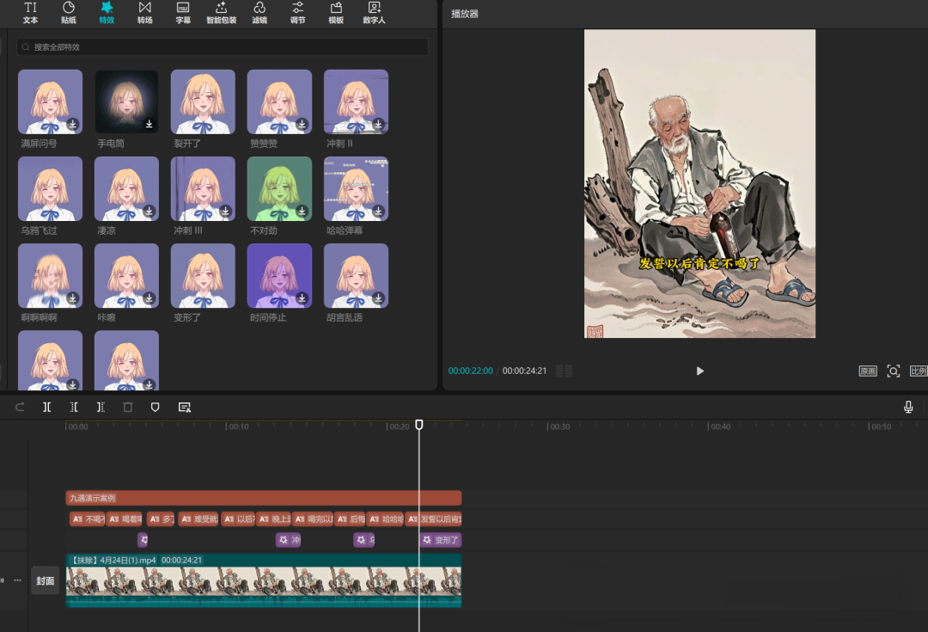Click the player grid lines icon
Viewport: 928px width, 632px height.
pyautogui.click(x=564, y=371)
